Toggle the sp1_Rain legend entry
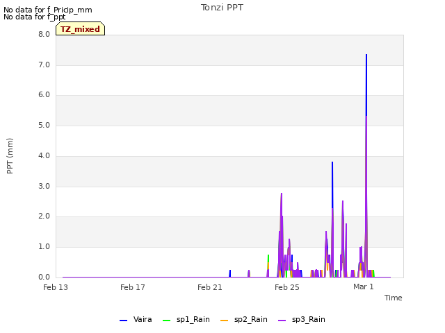This screenshot has height=333, width=445. [x=186, y=320]
